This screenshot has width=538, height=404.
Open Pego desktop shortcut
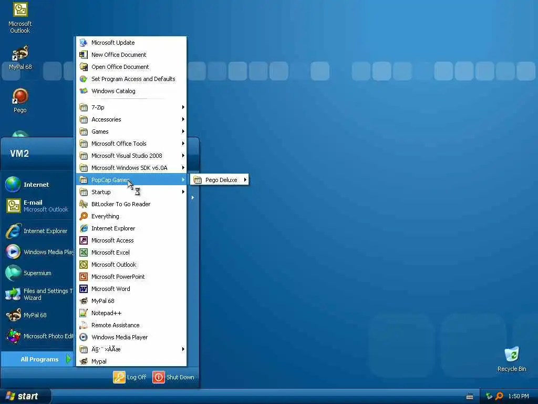[20, 100]
